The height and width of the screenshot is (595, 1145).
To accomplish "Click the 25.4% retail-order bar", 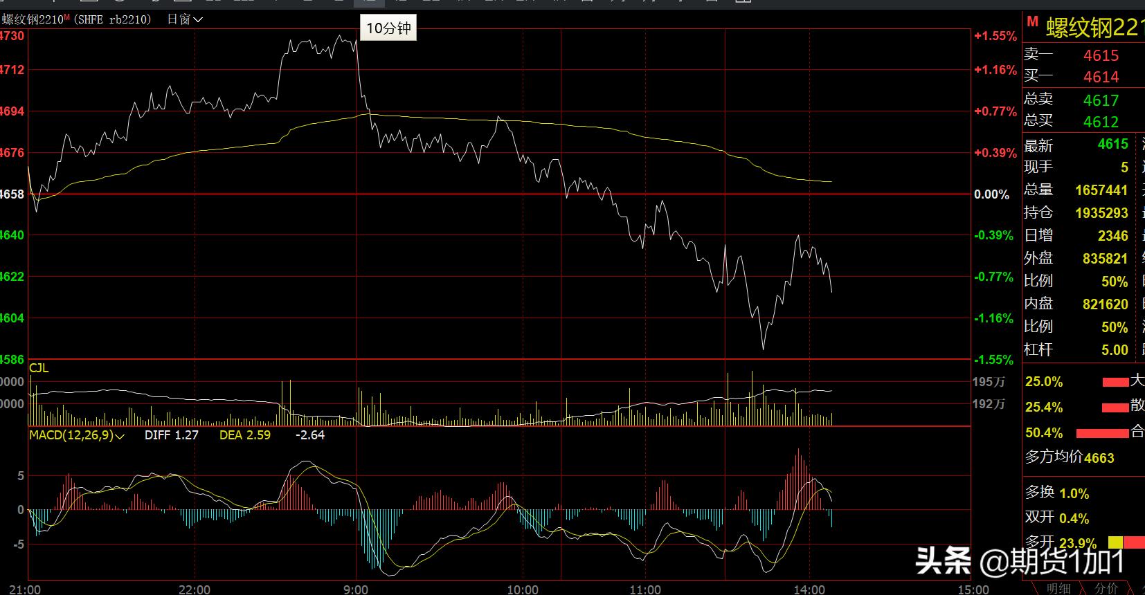I will pos(1115,408).
